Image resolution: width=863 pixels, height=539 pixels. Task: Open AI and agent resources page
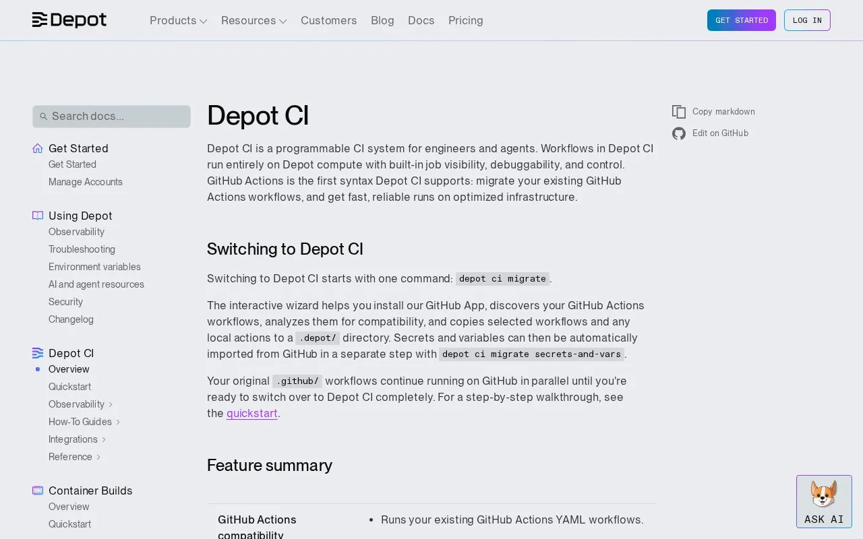tap(96, 284)
